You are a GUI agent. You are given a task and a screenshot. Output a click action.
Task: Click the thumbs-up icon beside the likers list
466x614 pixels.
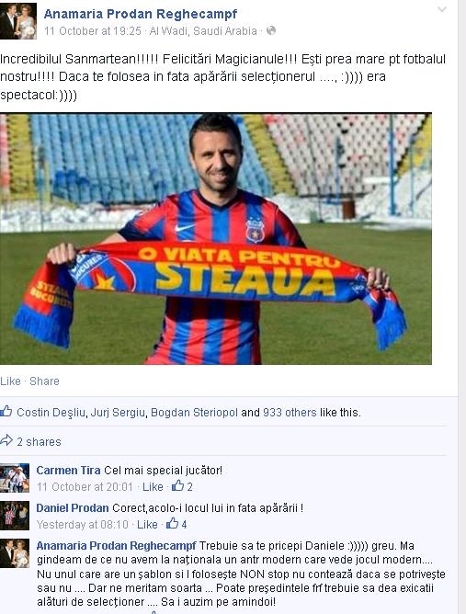(x=6, y=411)
